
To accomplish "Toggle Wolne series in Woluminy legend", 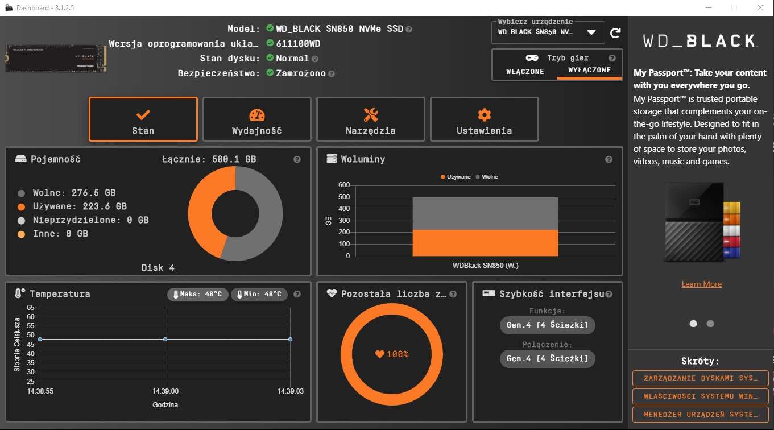I will tap(486, 177).
